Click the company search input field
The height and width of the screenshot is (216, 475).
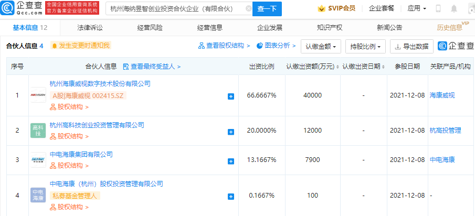(172, 9)
